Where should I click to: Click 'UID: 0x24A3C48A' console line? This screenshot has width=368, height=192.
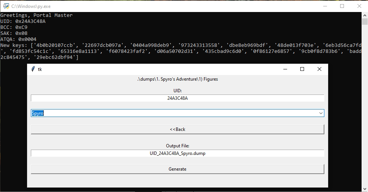[x=23, y=21]
